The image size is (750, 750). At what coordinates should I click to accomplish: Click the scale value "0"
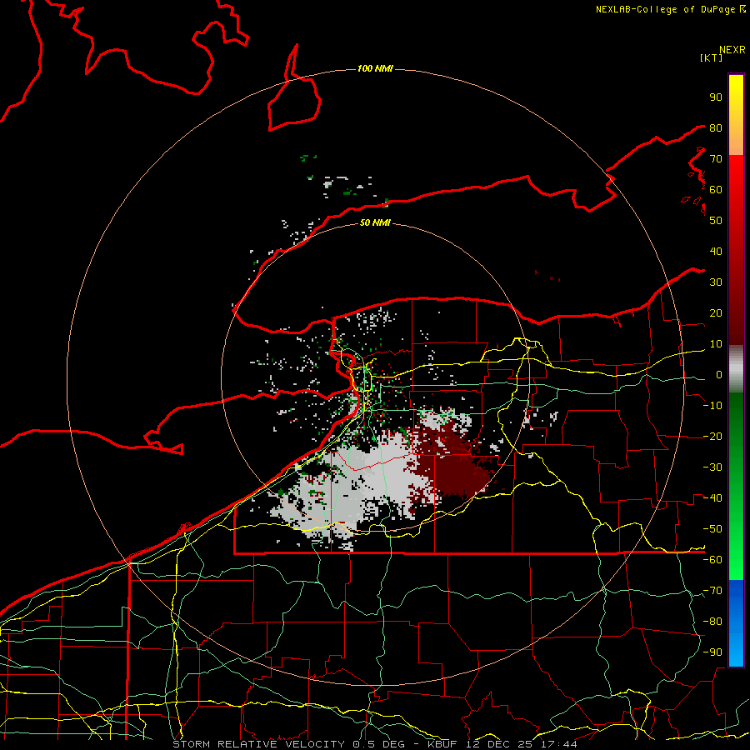719,375
